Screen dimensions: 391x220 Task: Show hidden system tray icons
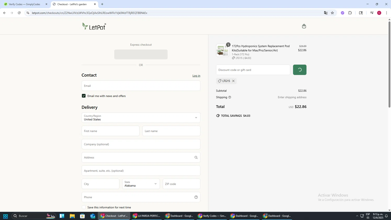coord(357,216)
